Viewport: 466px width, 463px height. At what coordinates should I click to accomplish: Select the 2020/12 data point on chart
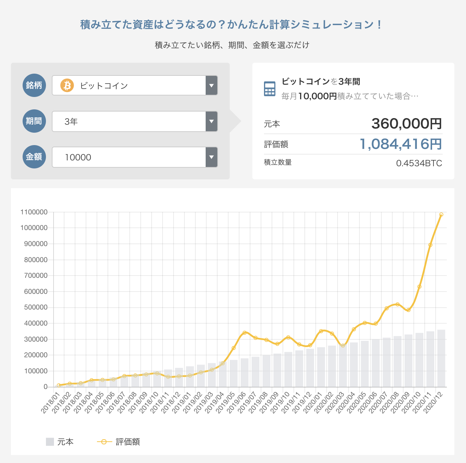coord(441,215)
